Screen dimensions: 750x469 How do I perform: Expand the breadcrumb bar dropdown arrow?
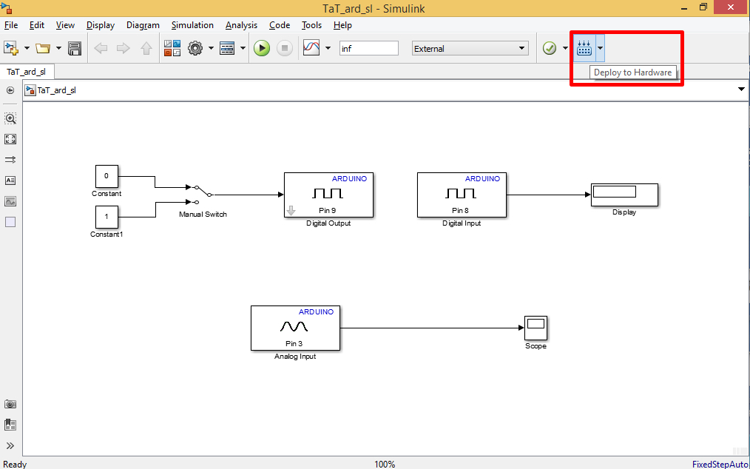pos(741,90)
